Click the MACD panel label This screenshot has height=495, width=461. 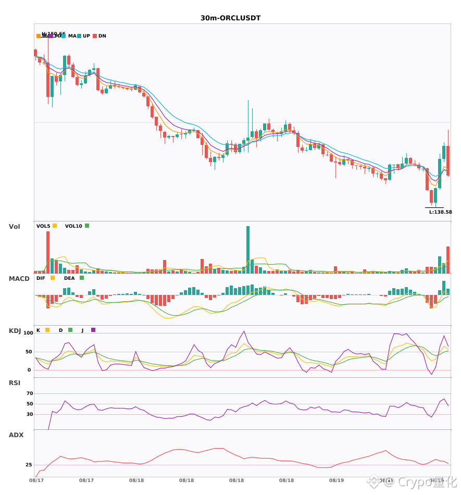19,279
